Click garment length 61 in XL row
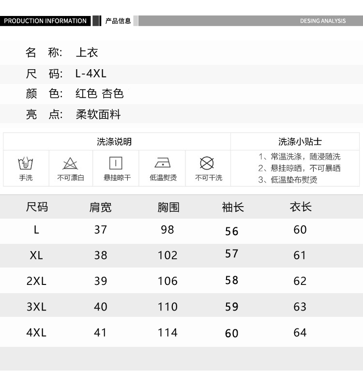The image size is (363, 387). tap(300, 255)
